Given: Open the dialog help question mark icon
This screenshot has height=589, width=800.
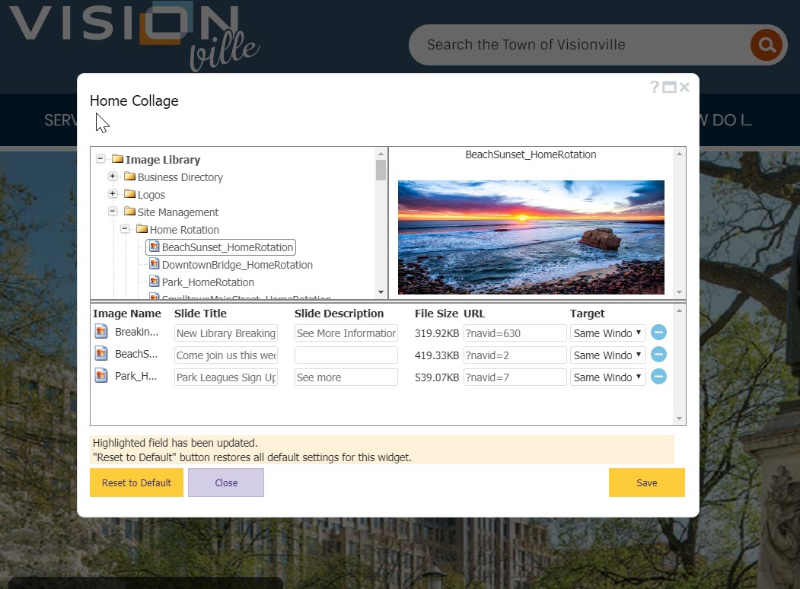Looking at the screenshot, I should (654, 88).
